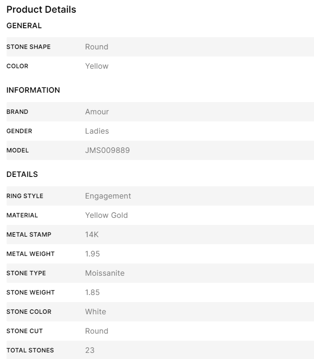Click the 14K metal stamp value
Screen dimensions: 314x359
(x=92, y=234)
